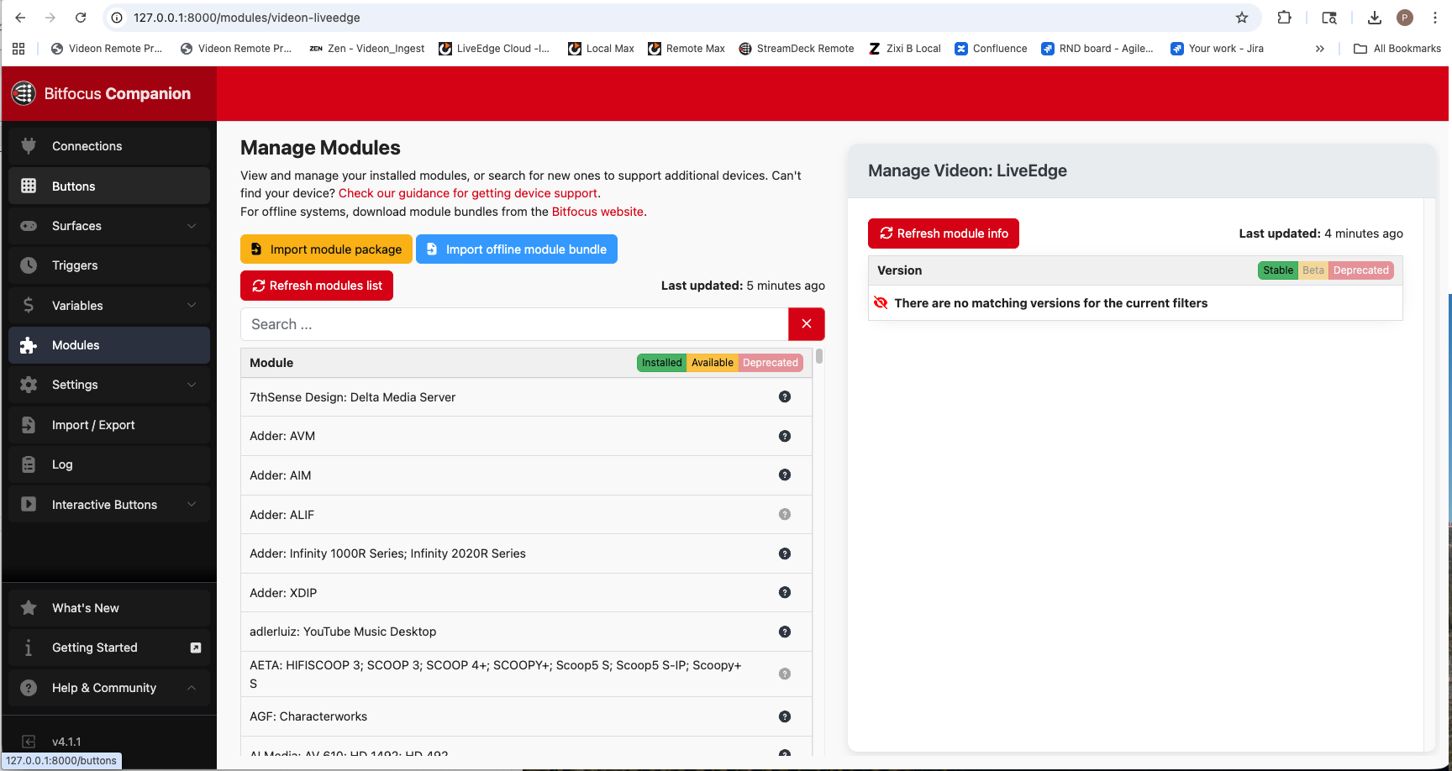Open StreamDeck Remote bookmark
1452x771 pixels.
tap(796, 49)
